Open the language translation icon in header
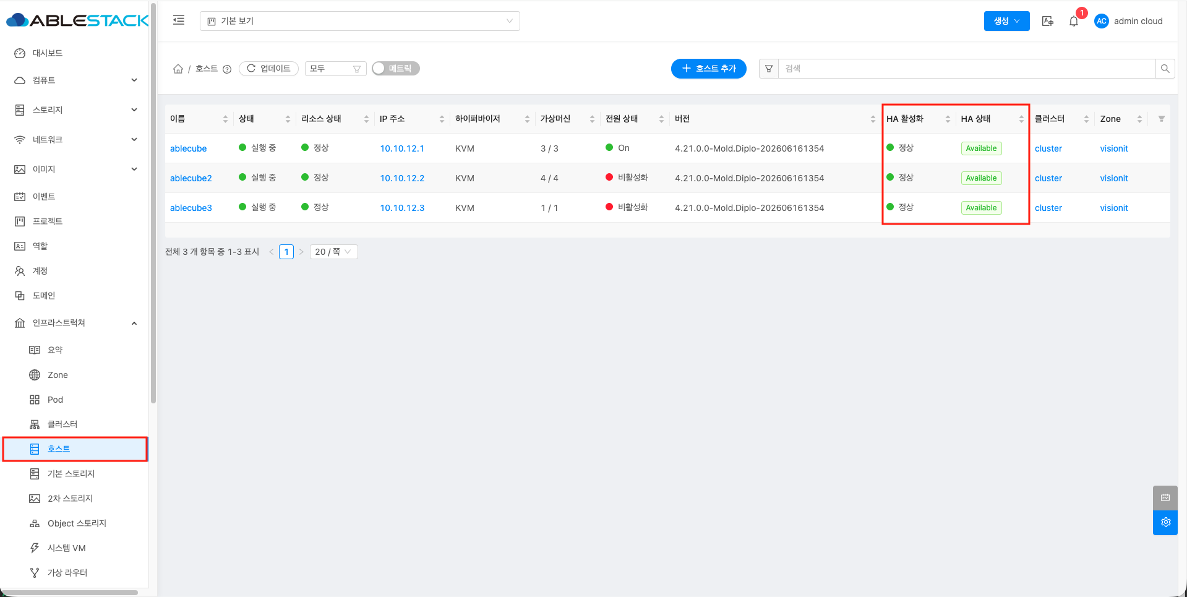This screenshot has width=1187, height=597. 1047,21
